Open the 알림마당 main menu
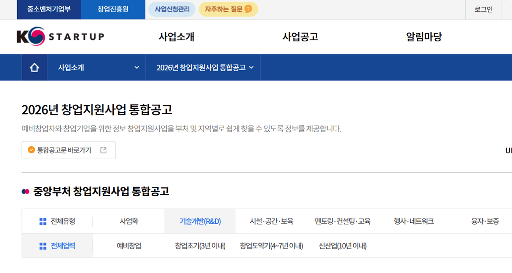512x273 pixels. pyautogui.click(x=424, y=36)
